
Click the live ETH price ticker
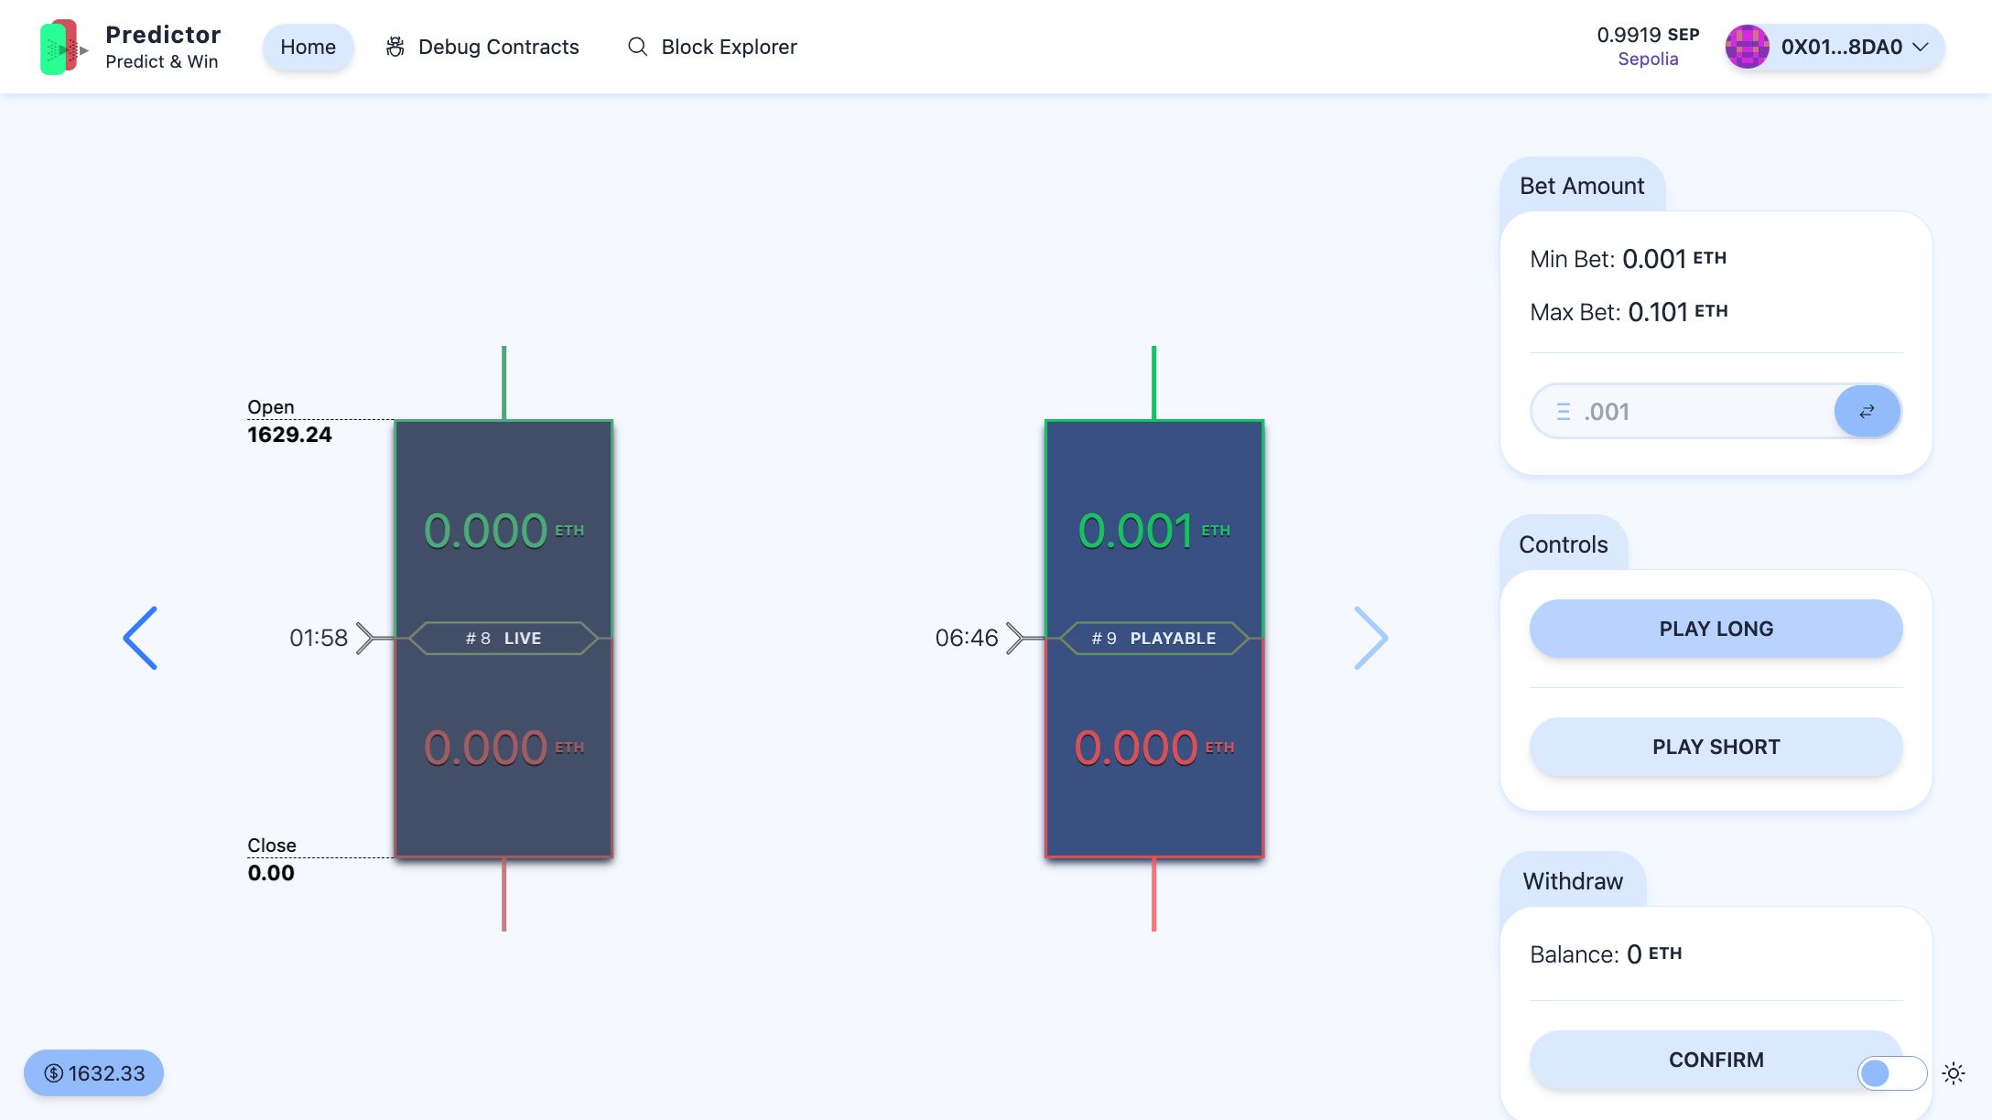point(92,1072)
